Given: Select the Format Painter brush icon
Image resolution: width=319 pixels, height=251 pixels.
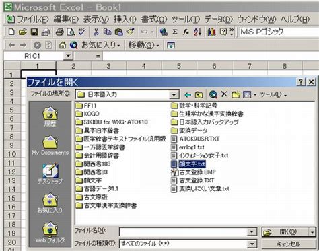Looking at the screenshot, I should coord(131,32).
